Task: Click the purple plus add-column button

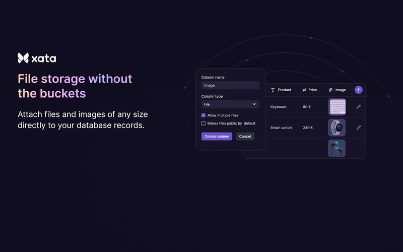Action: point(359,90)
